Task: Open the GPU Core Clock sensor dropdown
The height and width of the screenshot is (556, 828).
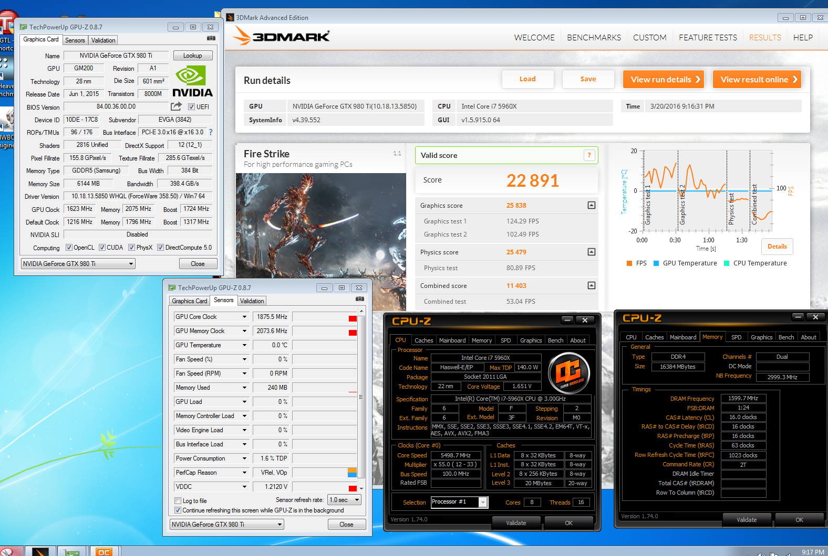Action: (244, 317)
